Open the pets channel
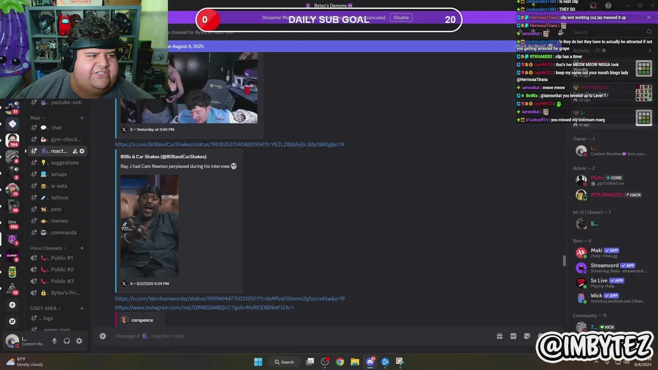Viewport: 658px width, 370px height. tap(57, 209)
